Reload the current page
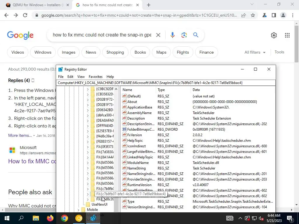 pyautogui.click(x=25, y=15)
